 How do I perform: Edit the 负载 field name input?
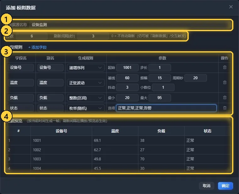tap(21, 98)
